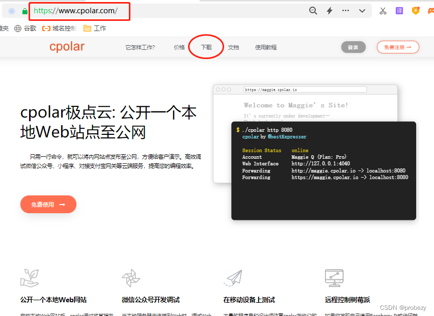434x316 pixels.
Task: Click the pinwheel icon above 微信公众号开发调试
Action: (131, 278)
